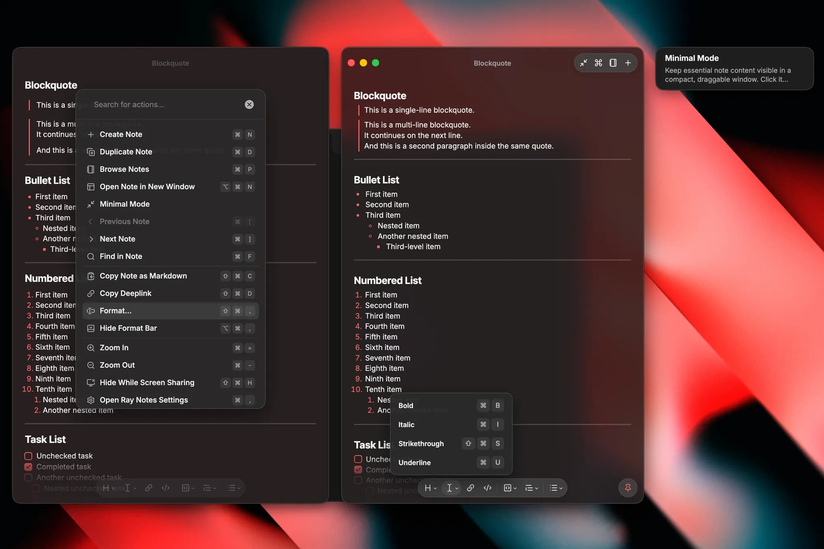The image size is (824, 549).
Task: Choose Hide Format Bar action
Action: pos(171,328)
